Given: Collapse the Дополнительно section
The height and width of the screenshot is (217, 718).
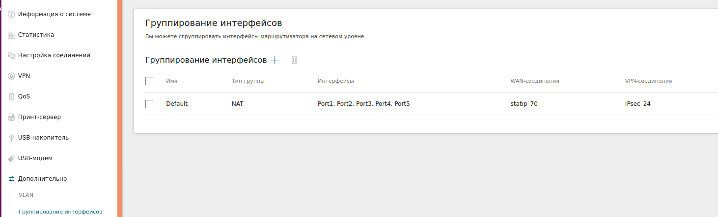Looking at the screenshot, I should click(42, 179).
